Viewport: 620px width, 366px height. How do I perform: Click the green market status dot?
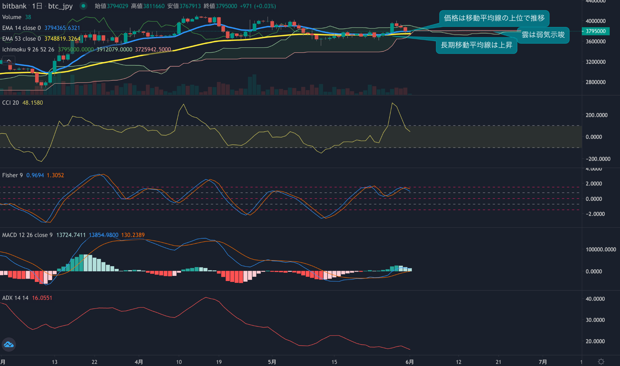(x=83, y=6)
